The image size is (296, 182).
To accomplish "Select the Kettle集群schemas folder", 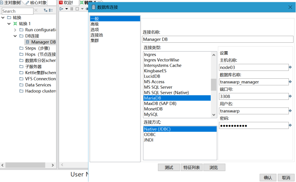I will point(37,73).
